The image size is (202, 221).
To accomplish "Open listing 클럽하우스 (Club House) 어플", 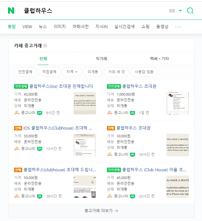I will [154, 170].
